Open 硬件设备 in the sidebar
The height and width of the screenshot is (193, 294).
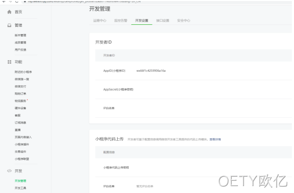[x=21, y=108]
